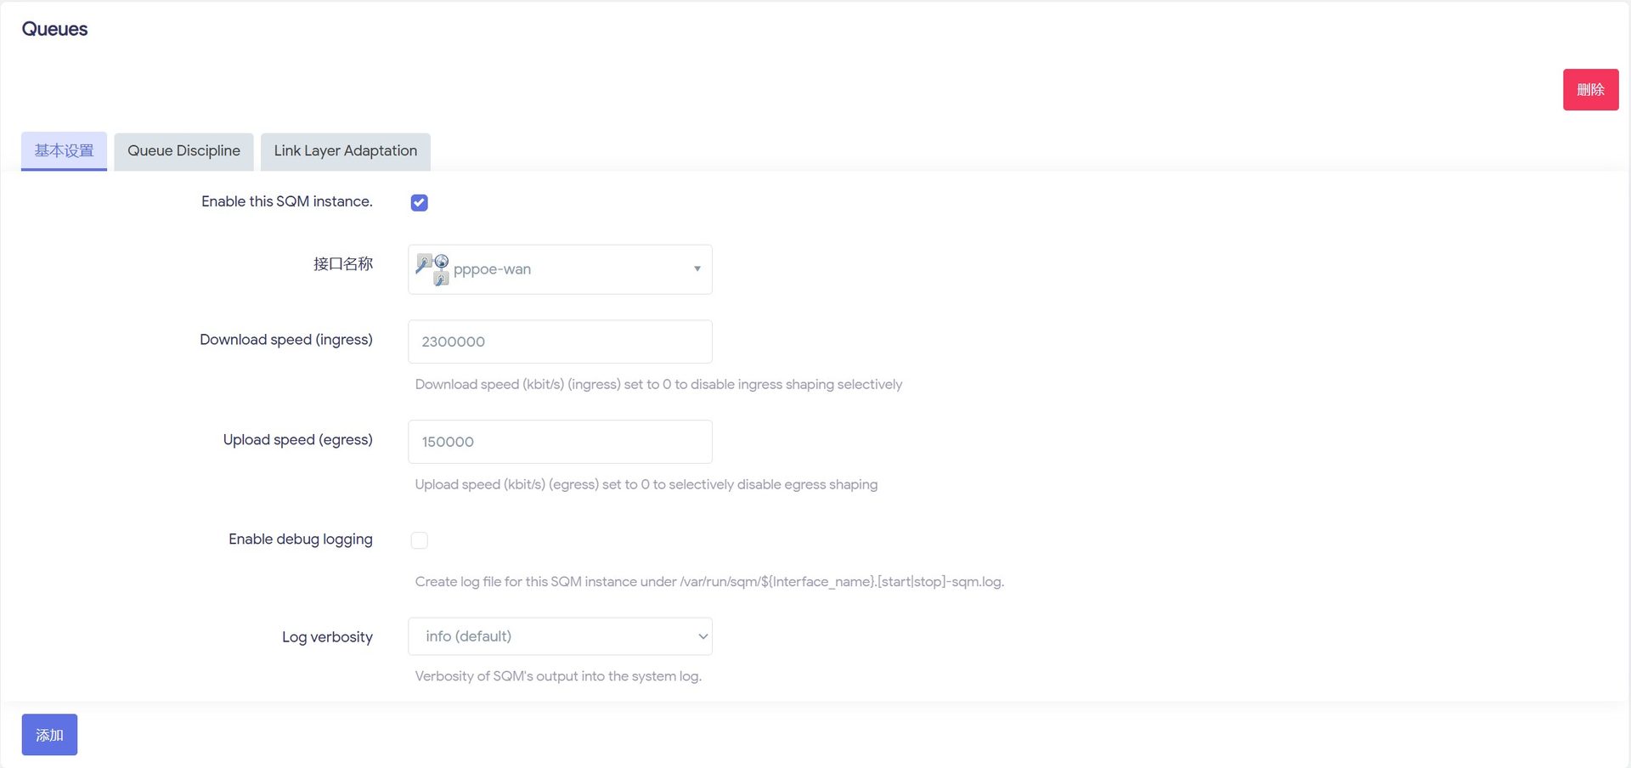Image resolution: width=1631 pixels, height=768 pixels.
Task: Click the Enable debug logging label
Action: point(301,539)
